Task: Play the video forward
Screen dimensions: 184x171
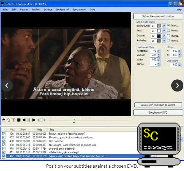Action: pos(34,120)
